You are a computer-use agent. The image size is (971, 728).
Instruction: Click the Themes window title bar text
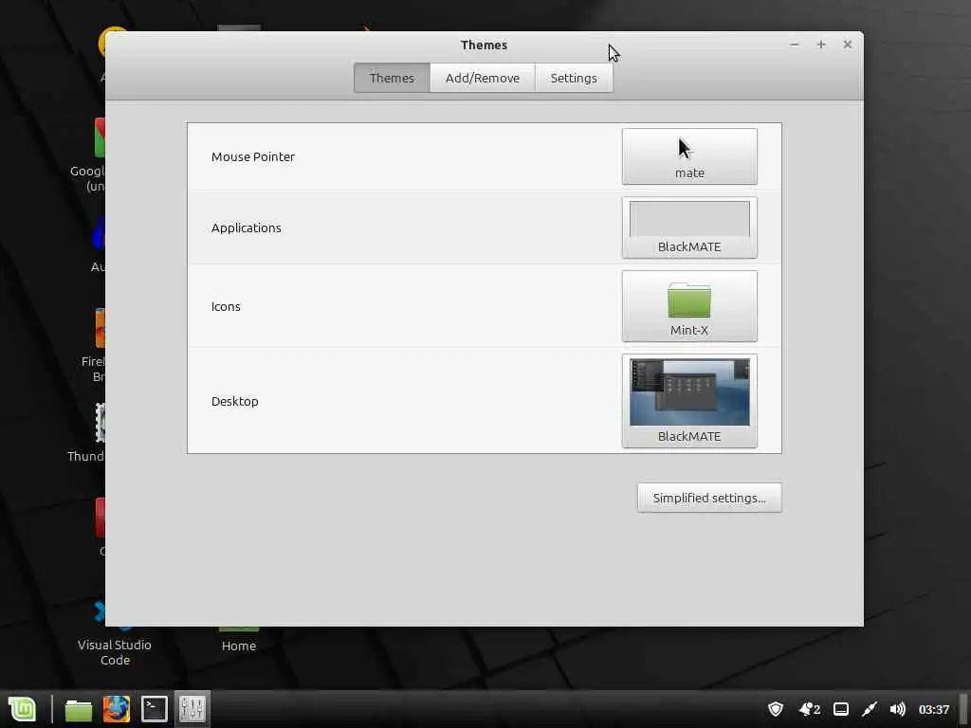(x=484, y=45)
